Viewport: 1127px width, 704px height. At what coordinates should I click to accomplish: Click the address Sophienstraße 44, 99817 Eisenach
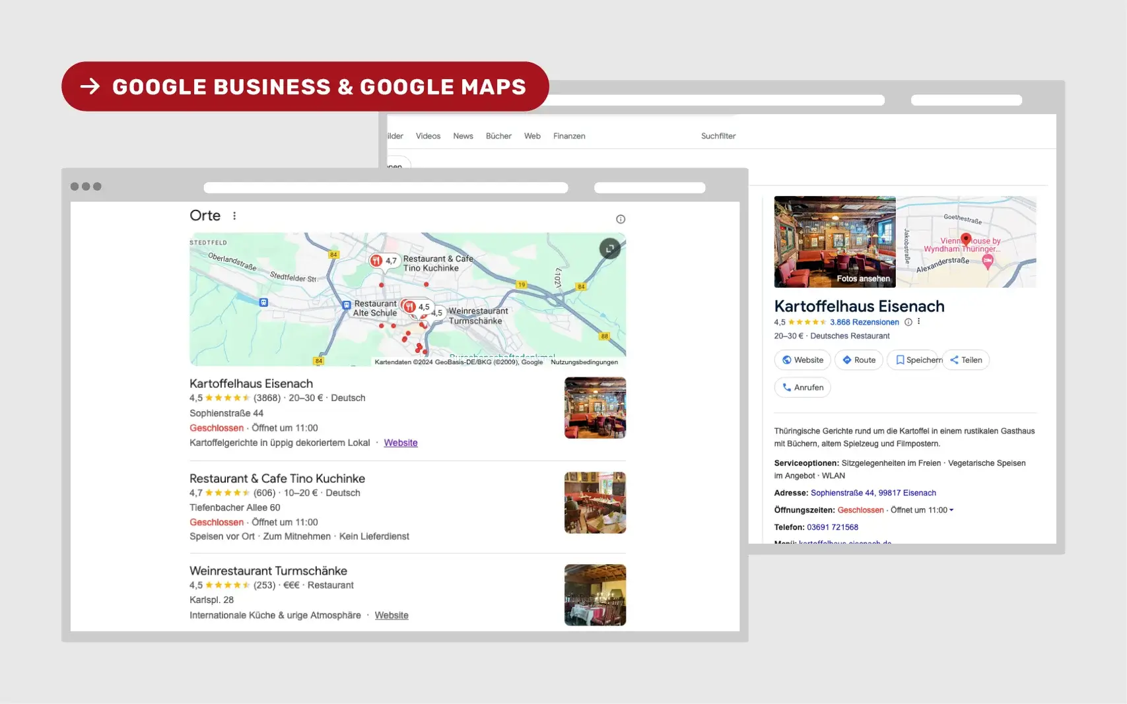[873, 493]
